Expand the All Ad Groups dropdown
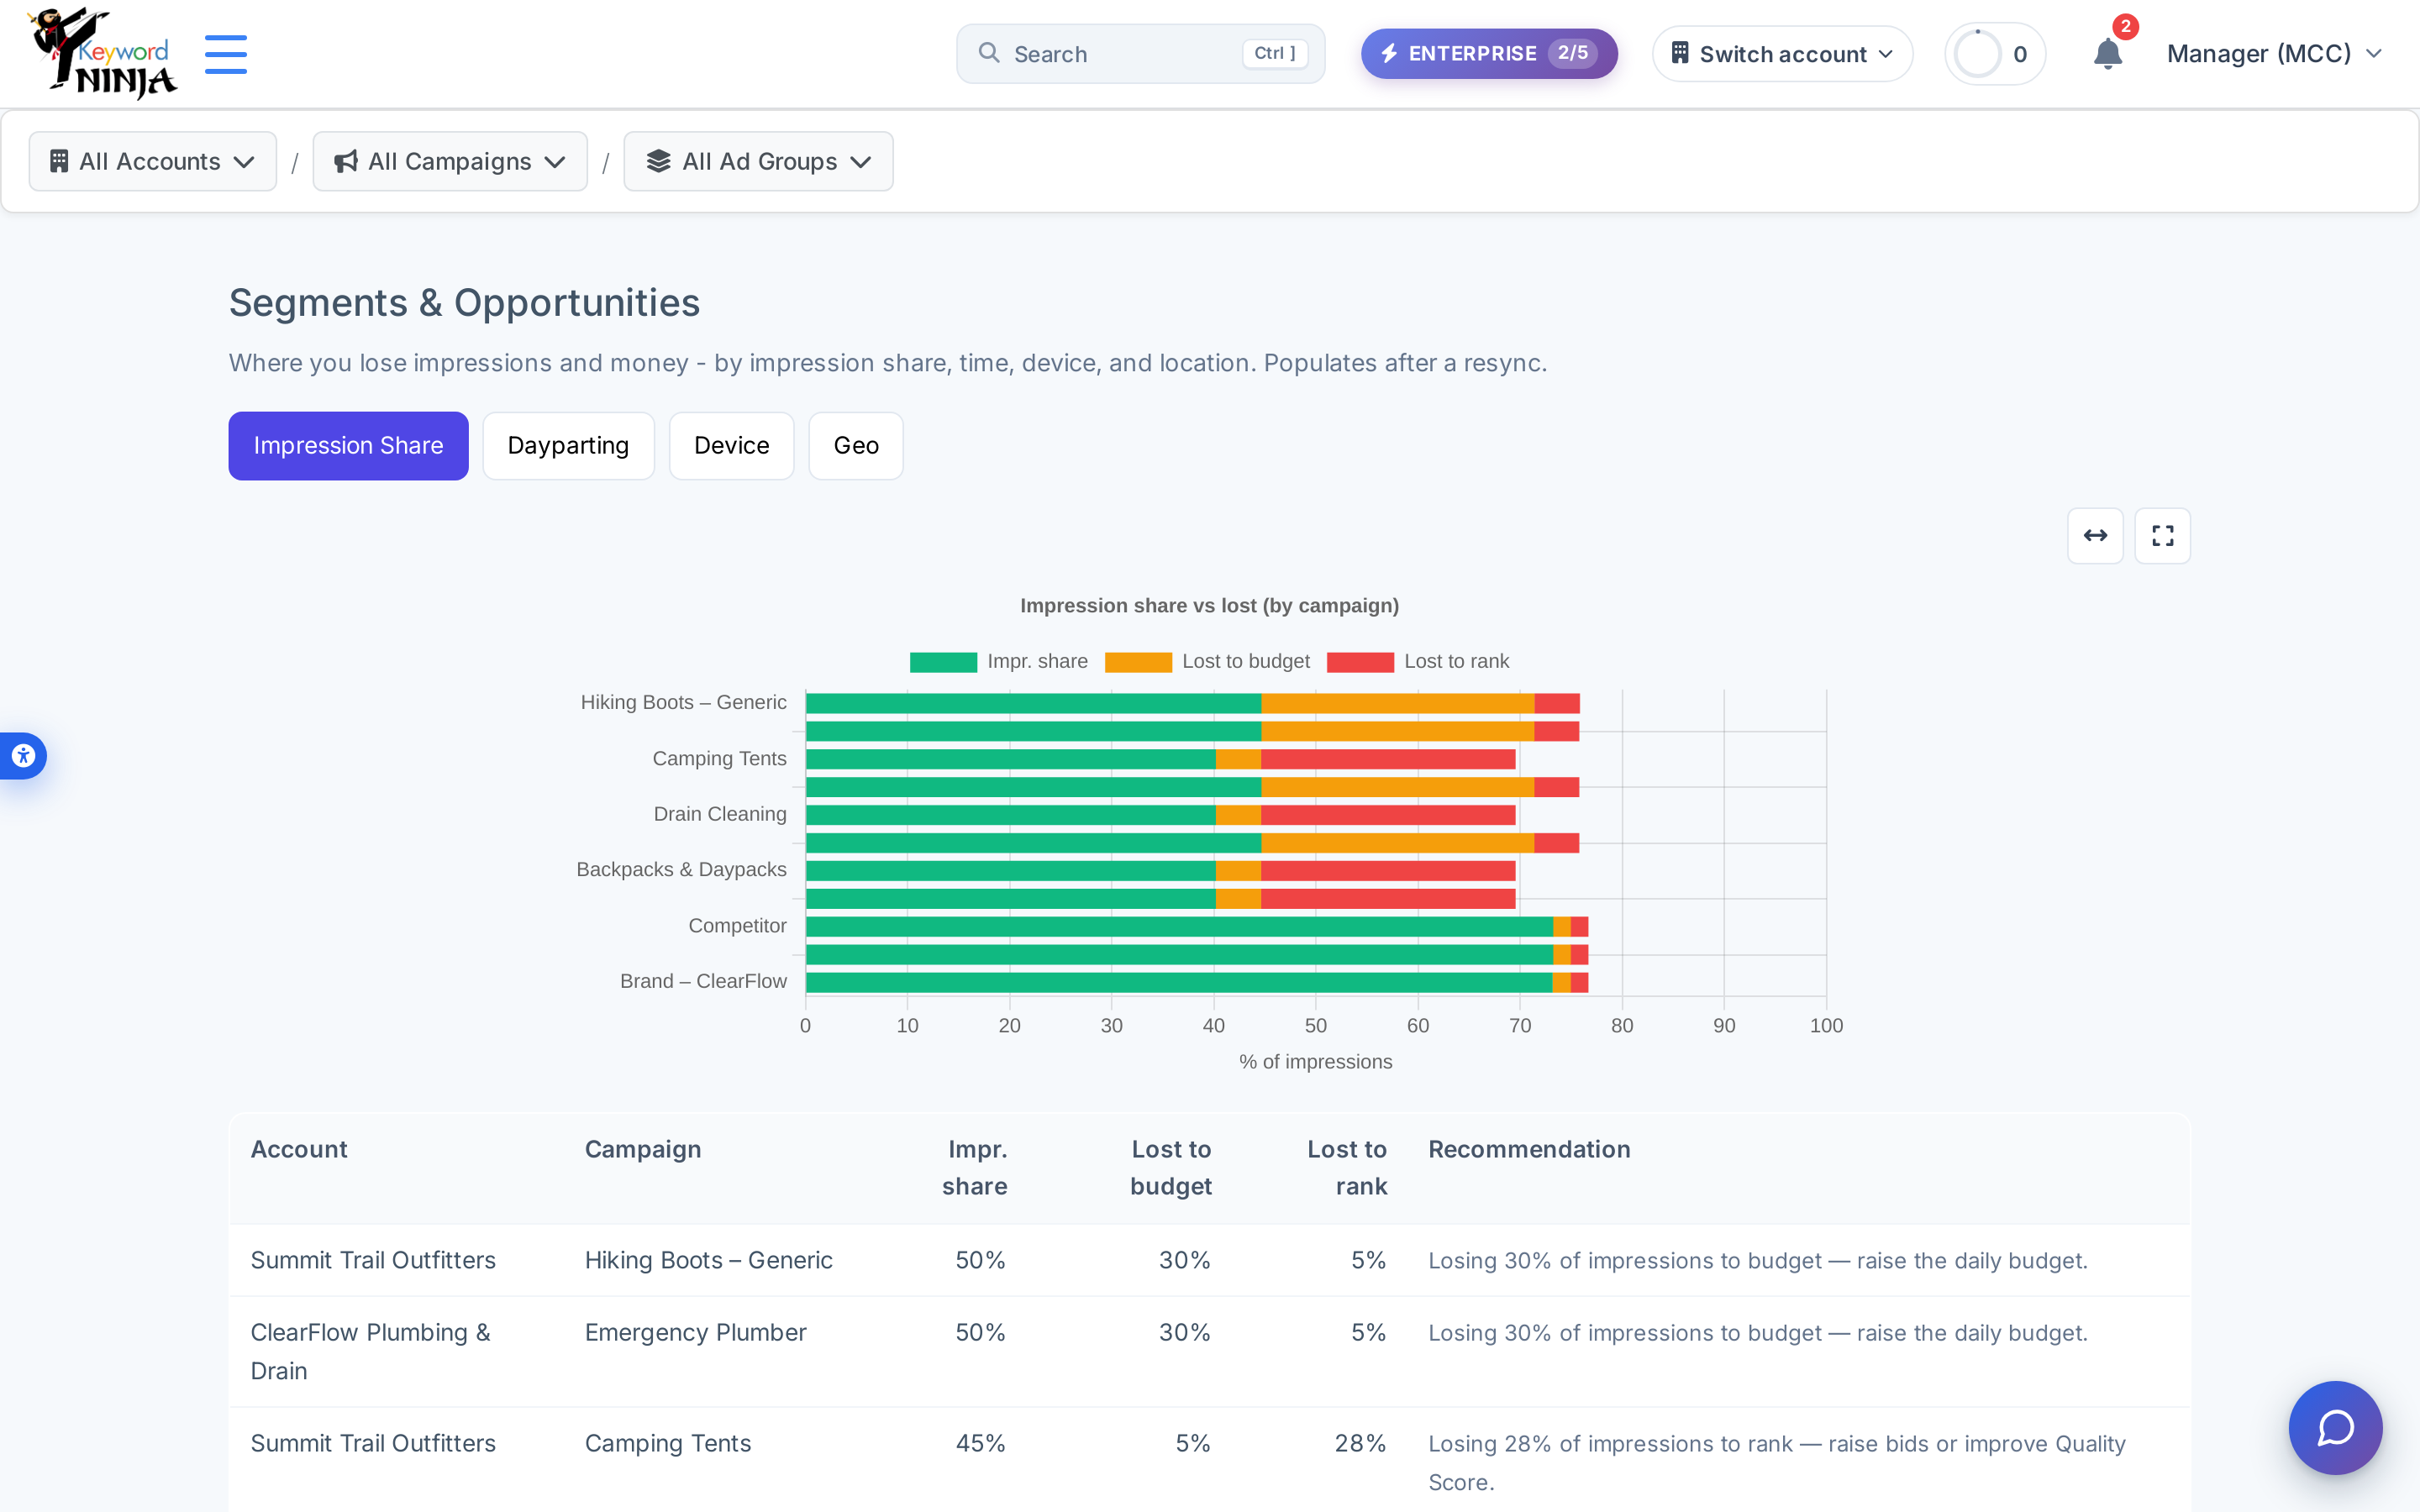Screen dimensions: 2420x1512 coord(759,161)
